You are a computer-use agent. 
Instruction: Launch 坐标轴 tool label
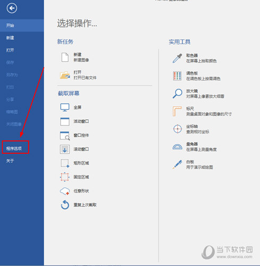[192, 127]
